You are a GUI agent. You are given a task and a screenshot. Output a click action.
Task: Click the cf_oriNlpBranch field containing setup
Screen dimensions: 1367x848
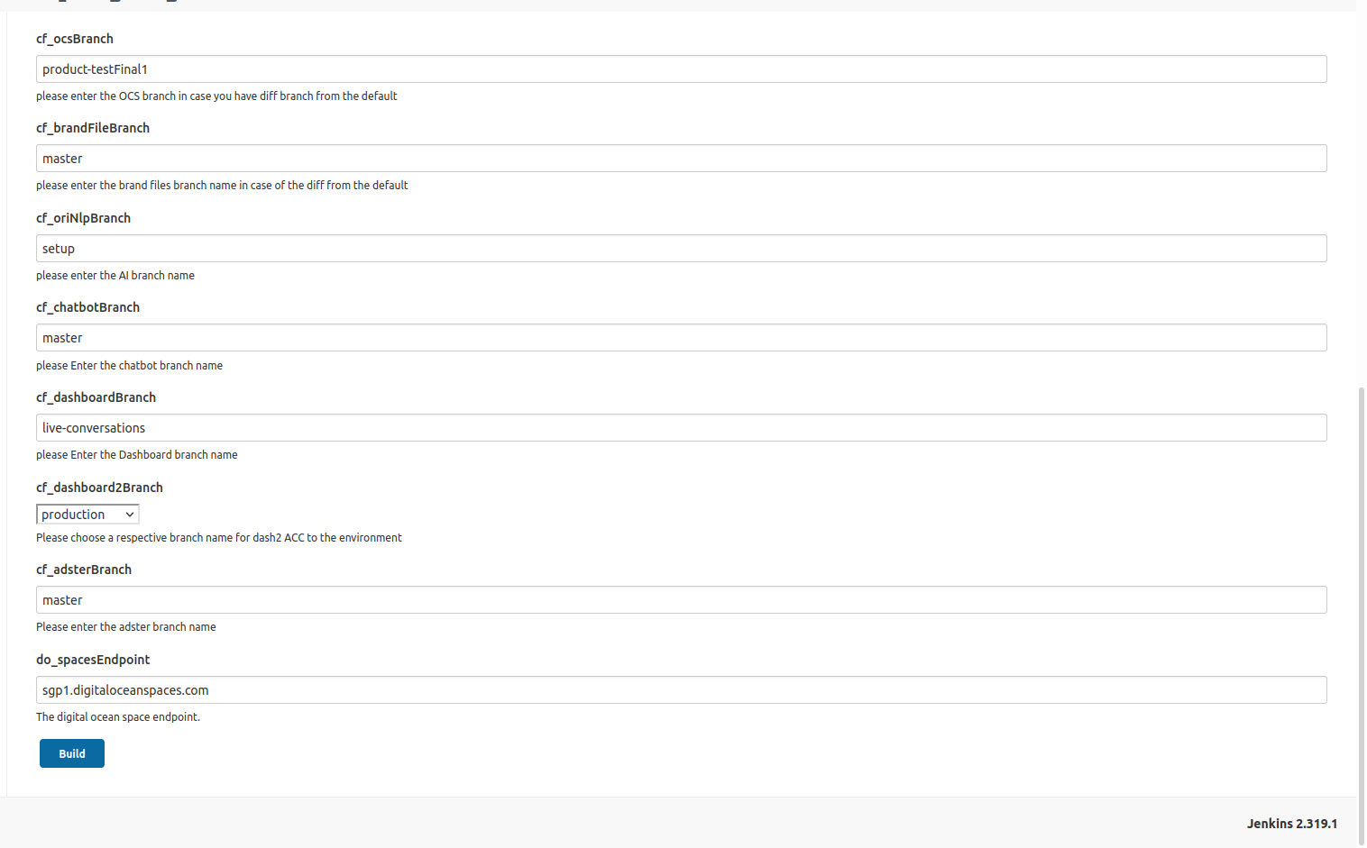(681, 249)
